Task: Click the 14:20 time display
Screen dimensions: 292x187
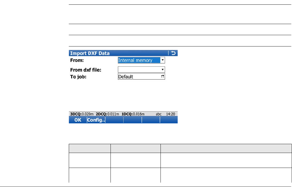Action: click(x=170, y=114)
